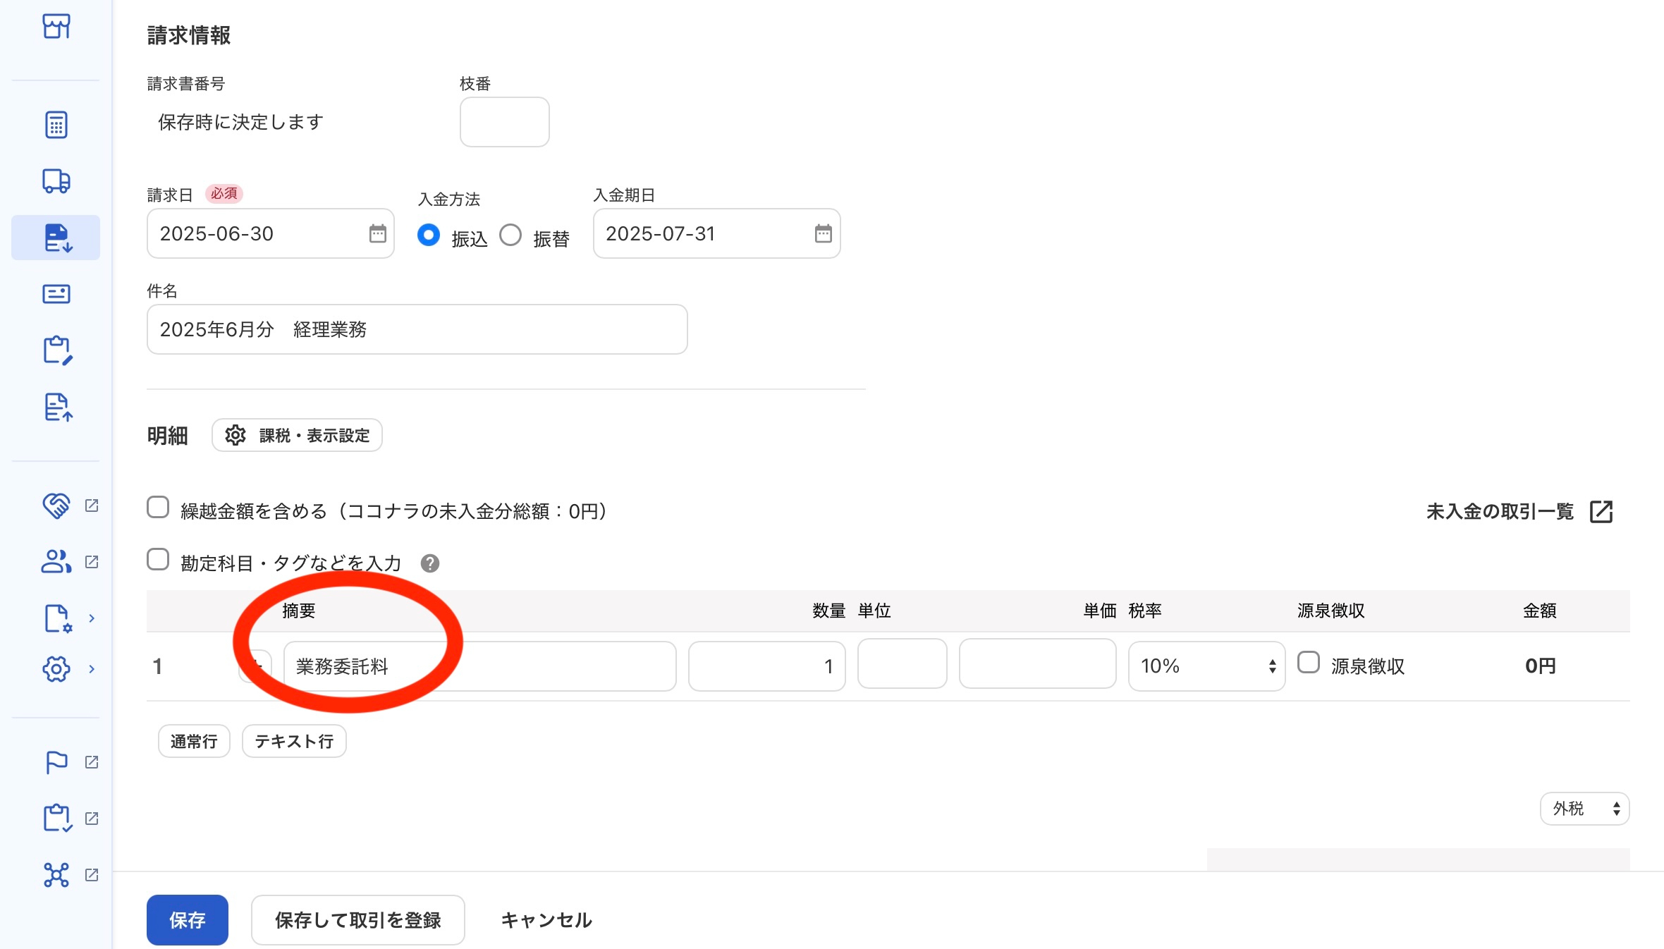1664x949 pixels.
Task: Click the help question mark icon
Action: 429,563
